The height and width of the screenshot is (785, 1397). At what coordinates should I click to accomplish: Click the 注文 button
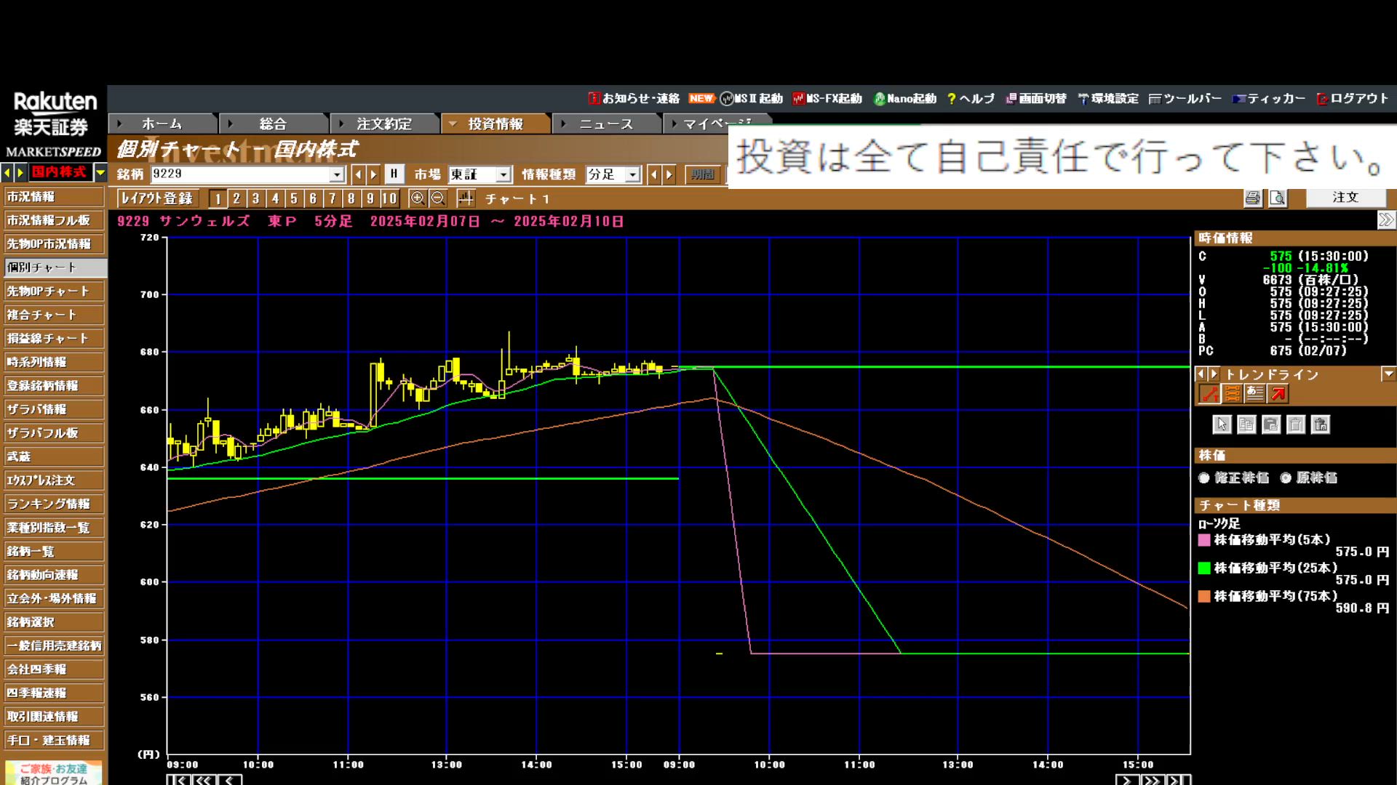click(x=1345, y=197)
